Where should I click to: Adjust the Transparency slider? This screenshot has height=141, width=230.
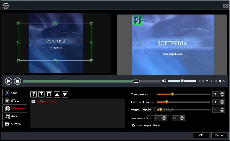(172, 94)
